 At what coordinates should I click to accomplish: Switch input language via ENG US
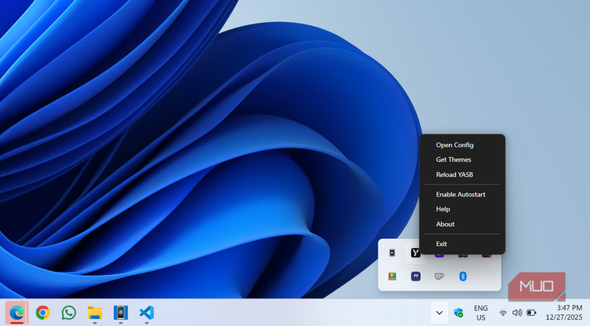coord(481,313)
